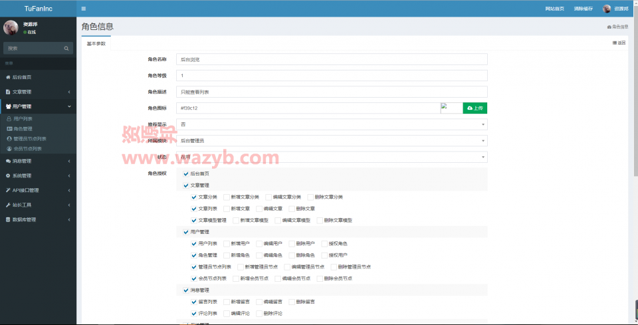Click the document icon beside sidebar 文章管理
Viewport: 638px width, 325px height.
(8, 92)
